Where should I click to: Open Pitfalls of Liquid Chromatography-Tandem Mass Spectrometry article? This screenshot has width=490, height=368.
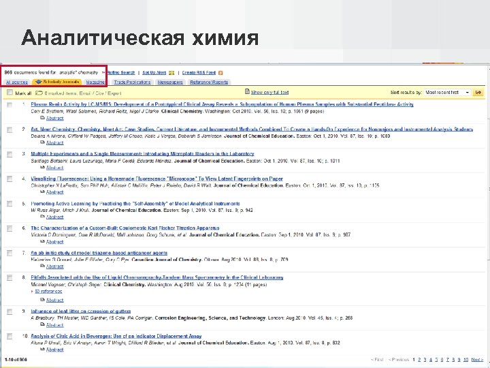[157, 277]
